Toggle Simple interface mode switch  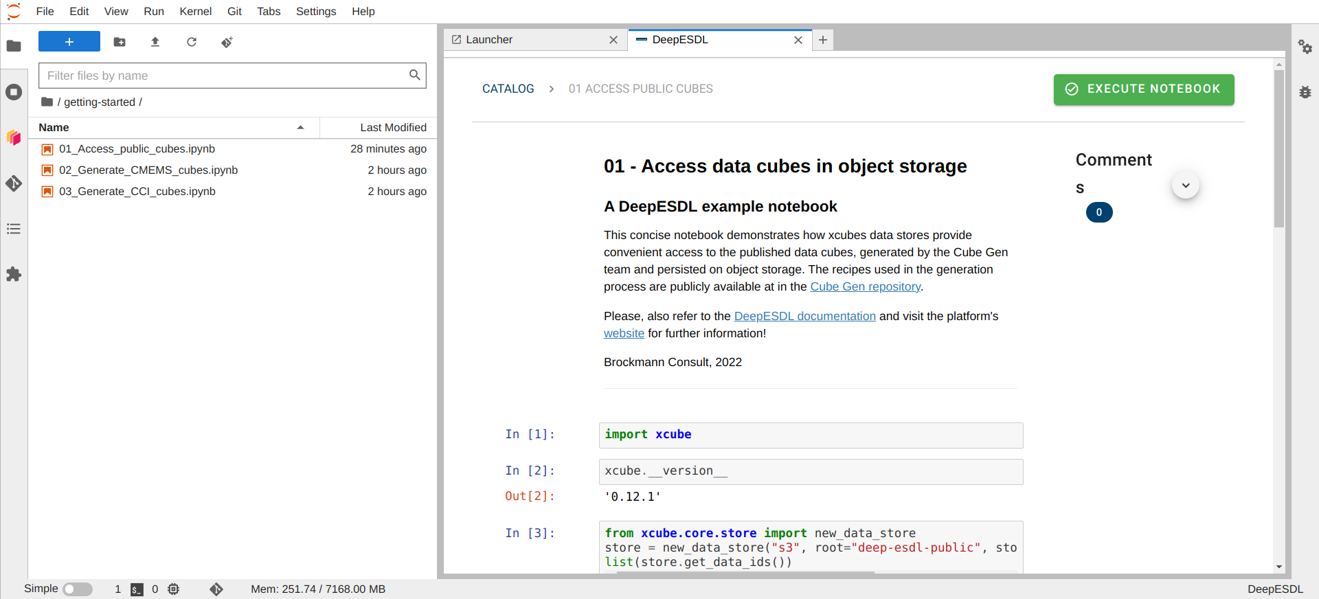pyautogui.click(x=78, y=589)
